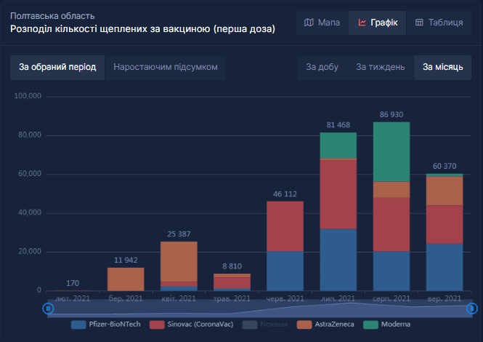Switch to the Мапа view label

coord(329,23)
